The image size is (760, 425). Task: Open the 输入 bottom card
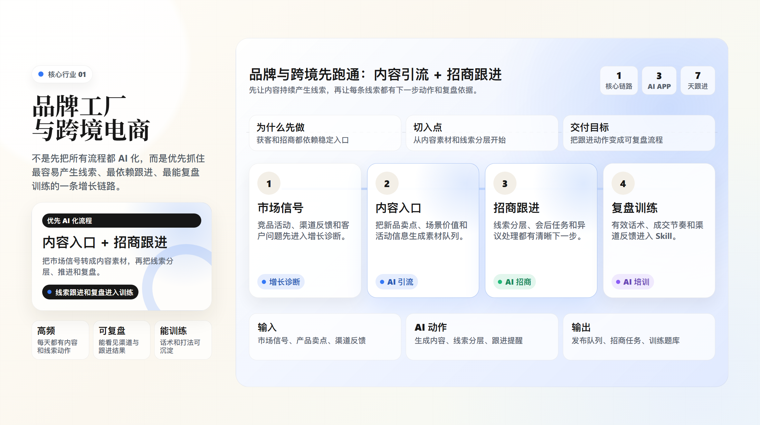pos(325,337)
